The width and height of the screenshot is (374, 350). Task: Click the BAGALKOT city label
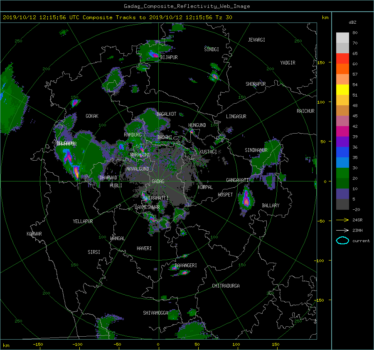(166, 114)
